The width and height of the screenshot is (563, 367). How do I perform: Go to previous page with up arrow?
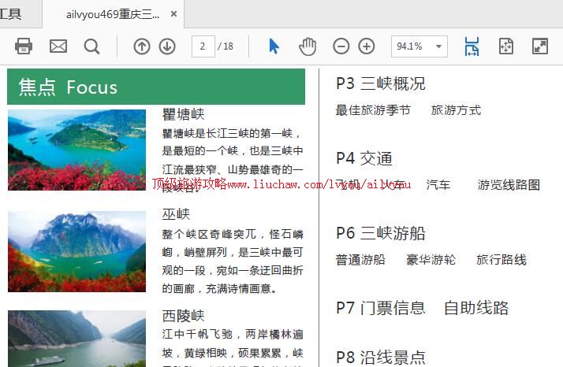click(141, 46)
